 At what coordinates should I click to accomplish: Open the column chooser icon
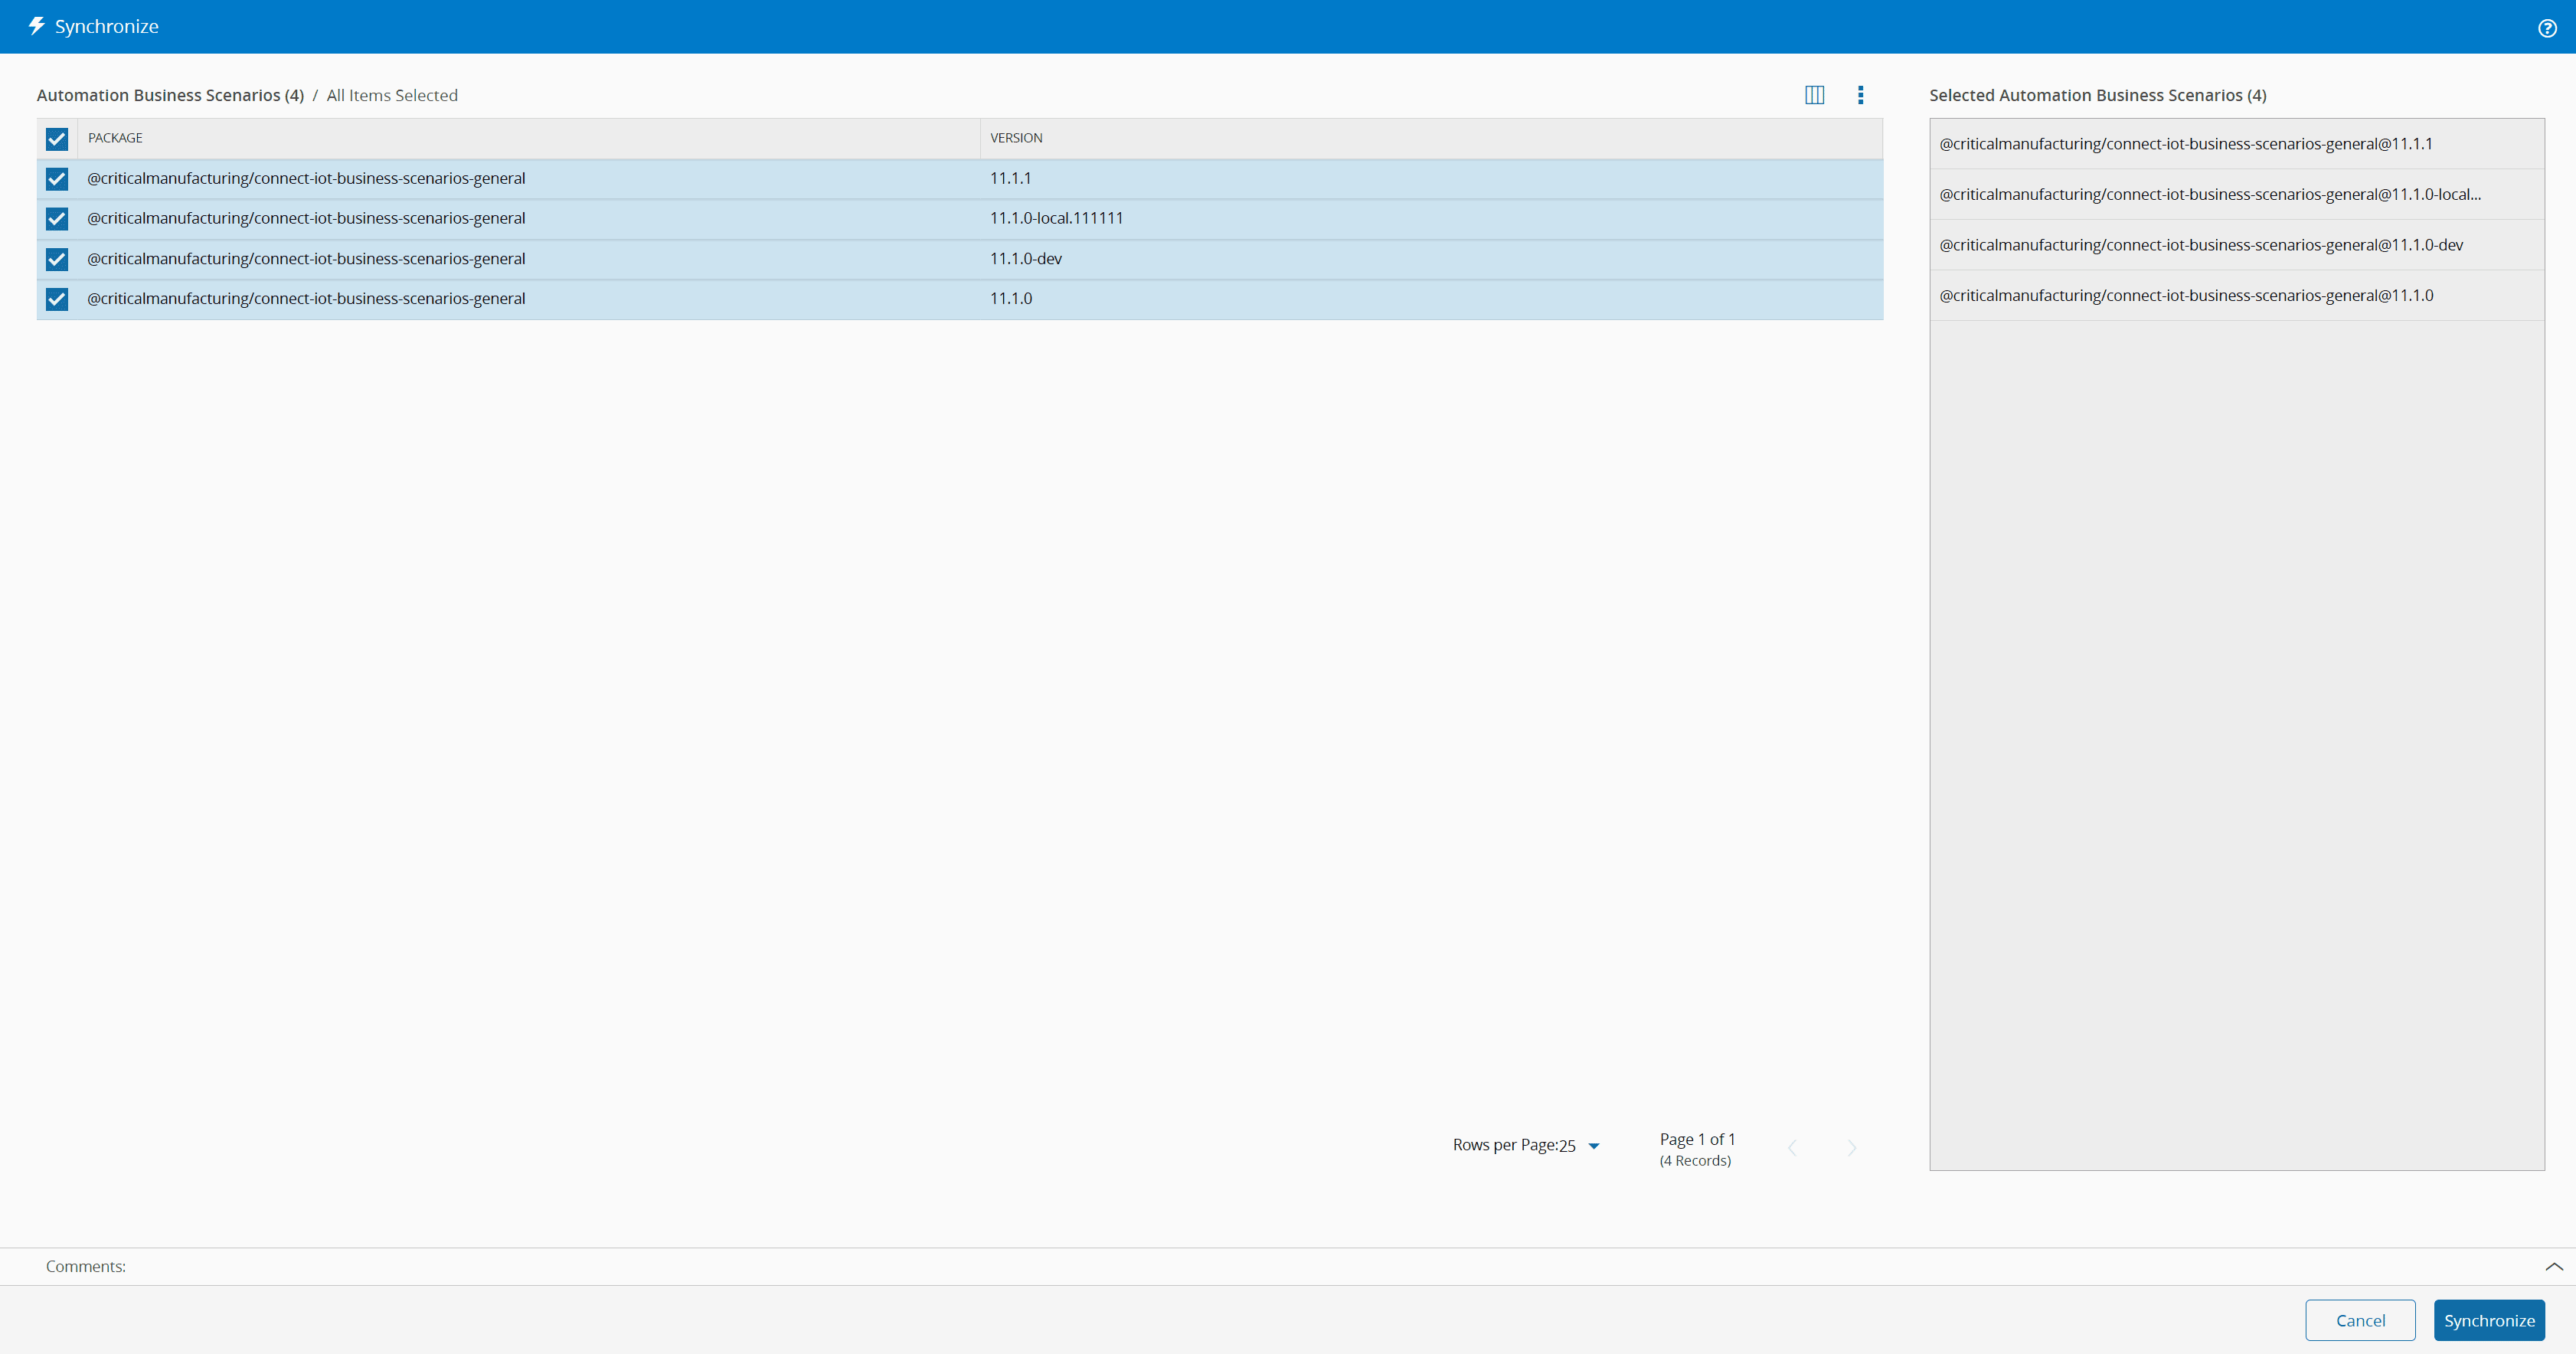tap(1814, 95)
